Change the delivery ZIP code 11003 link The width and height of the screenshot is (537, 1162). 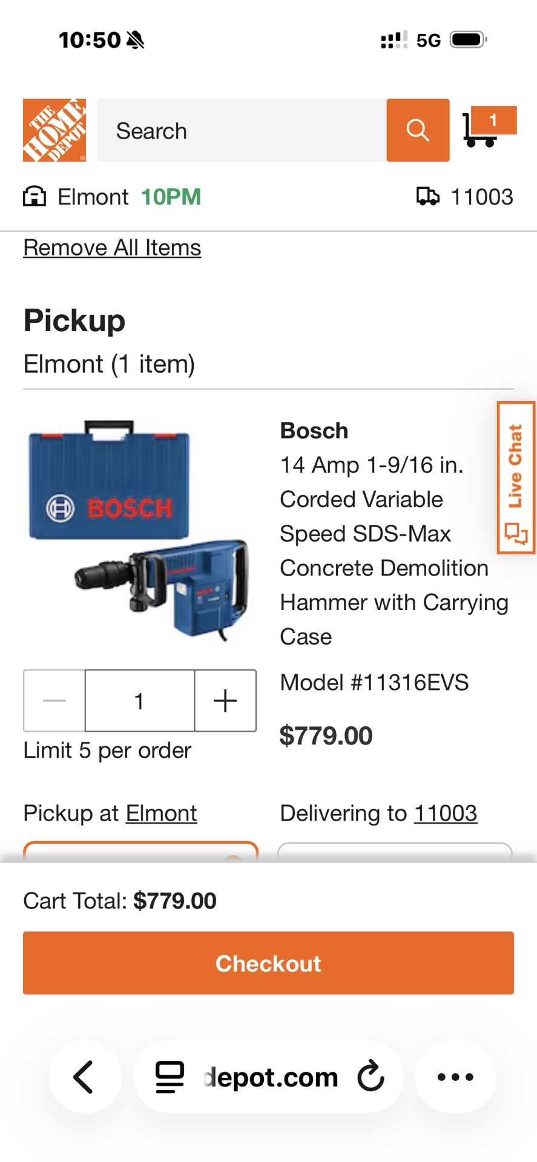(x=446, y=813)
